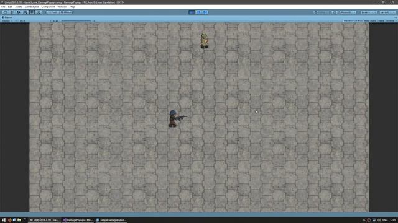Viewport: 398px width, 223px height.
Task: Open volume control in system tray
Action: (379, 220)
